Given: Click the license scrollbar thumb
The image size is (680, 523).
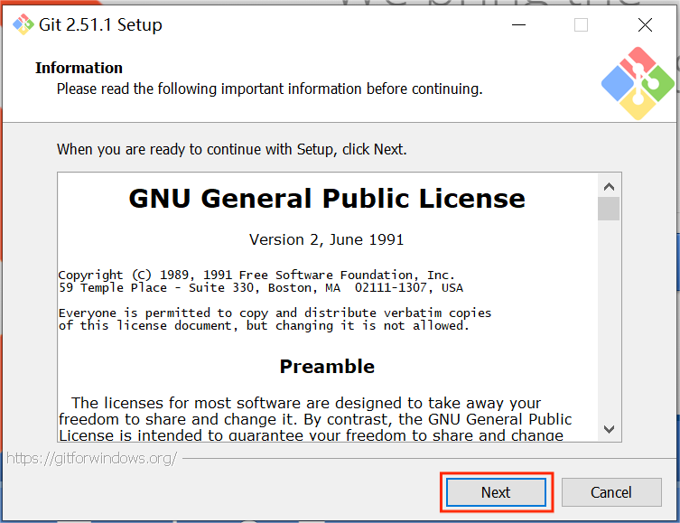Looking at the screenshot, I should [609, 209].
